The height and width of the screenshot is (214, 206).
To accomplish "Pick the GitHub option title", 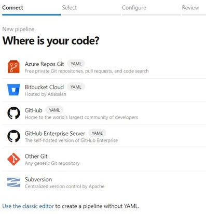I will [34, 110].
